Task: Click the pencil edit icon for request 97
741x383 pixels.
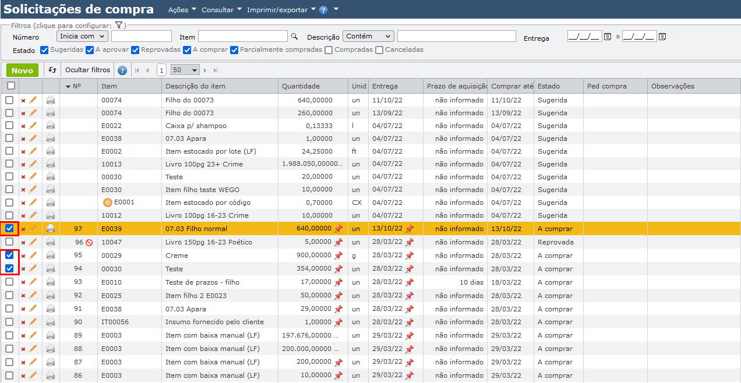Action: point(33,229)
